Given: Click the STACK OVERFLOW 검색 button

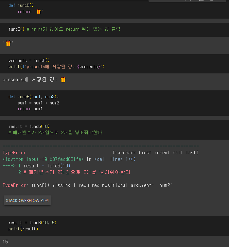Looking at the screenshot, I should pyautogui.click(x=27, y=200).
